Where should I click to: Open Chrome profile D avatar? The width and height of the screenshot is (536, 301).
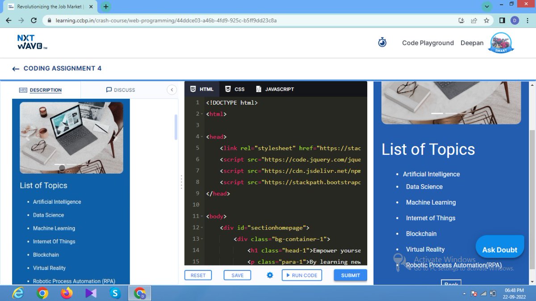tap(515, 21)
